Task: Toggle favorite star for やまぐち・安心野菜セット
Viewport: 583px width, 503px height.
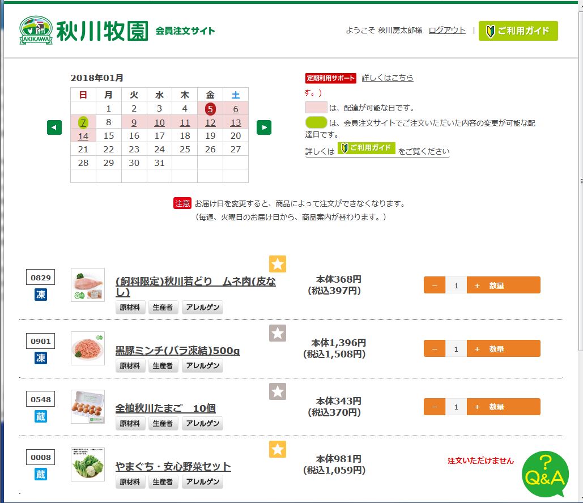Action: 278,449
